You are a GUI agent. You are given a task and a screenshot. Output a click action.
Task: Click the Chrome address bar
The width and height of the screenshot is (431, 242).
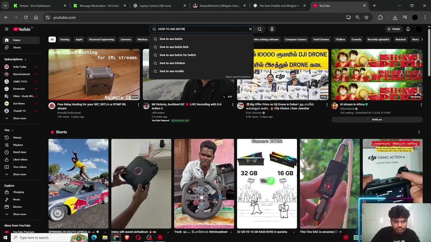195,17
